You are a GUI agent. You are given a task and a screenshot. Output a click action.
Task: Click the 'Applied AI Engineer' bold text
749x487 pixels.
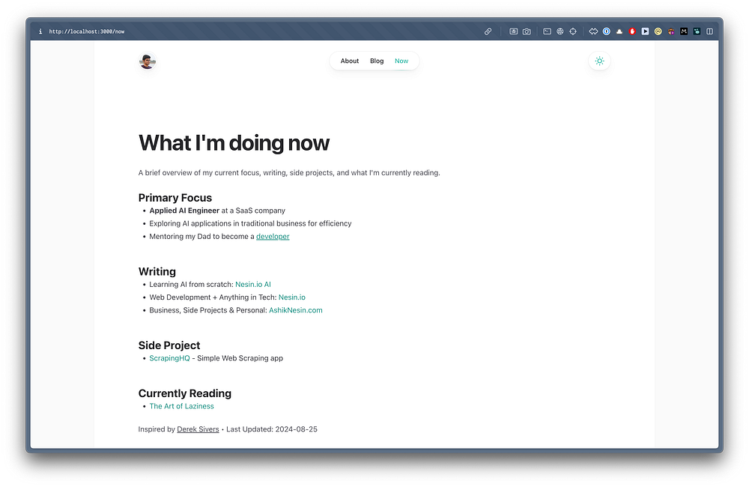pos(184,211)
